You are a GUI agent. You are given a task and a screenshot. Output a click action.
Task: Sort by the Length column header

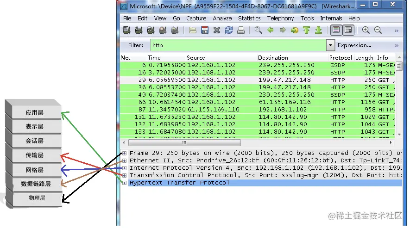pyautogui.click(x=364, y=58)
